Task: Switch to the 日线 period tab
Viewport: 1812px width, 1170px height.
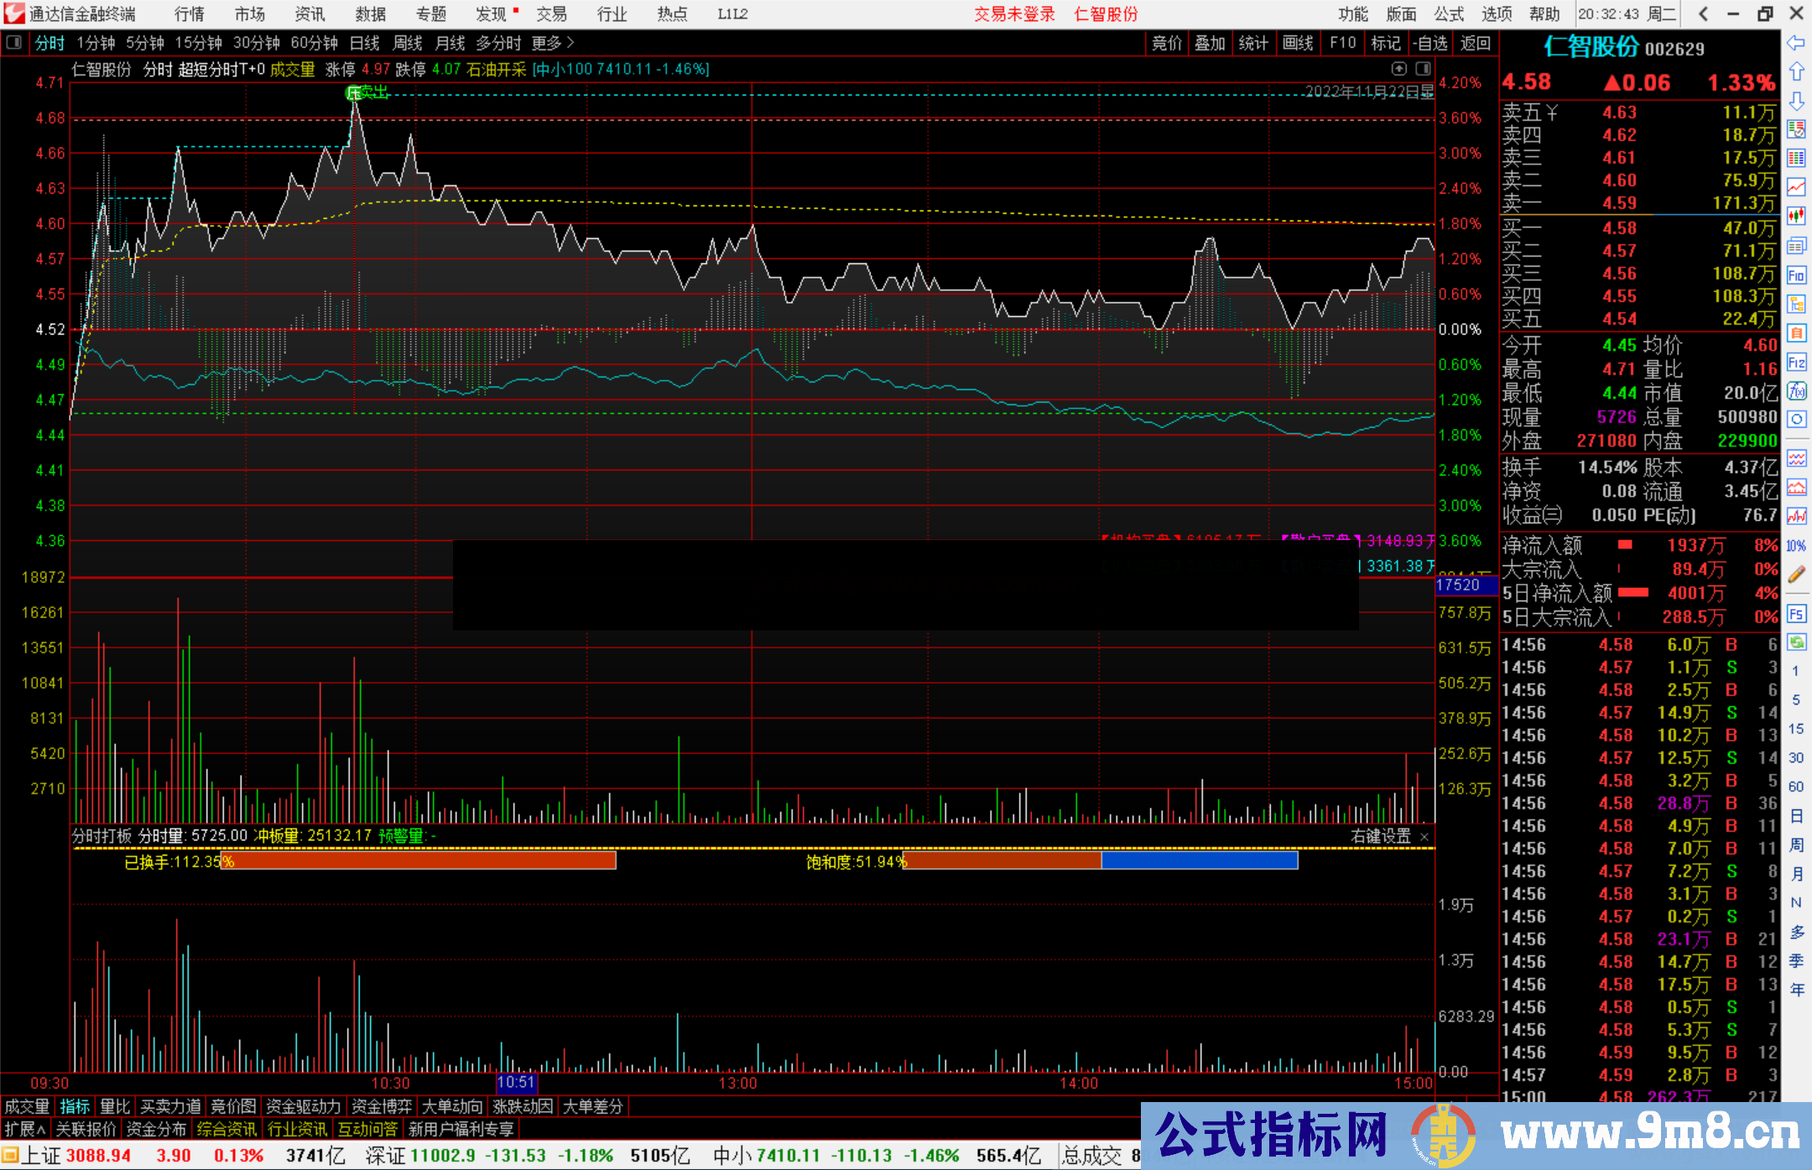Action: 364,43
